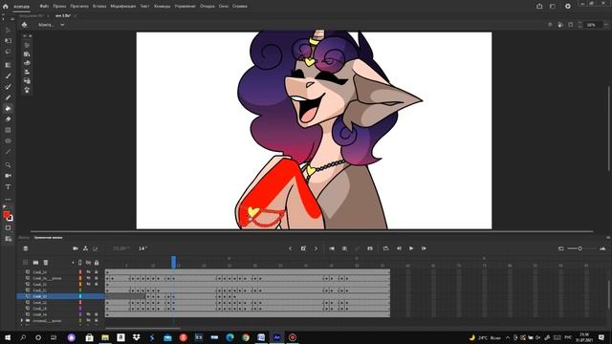612x344 pixels.
Task: Click the layer parenting view icon
Action: 85,248
